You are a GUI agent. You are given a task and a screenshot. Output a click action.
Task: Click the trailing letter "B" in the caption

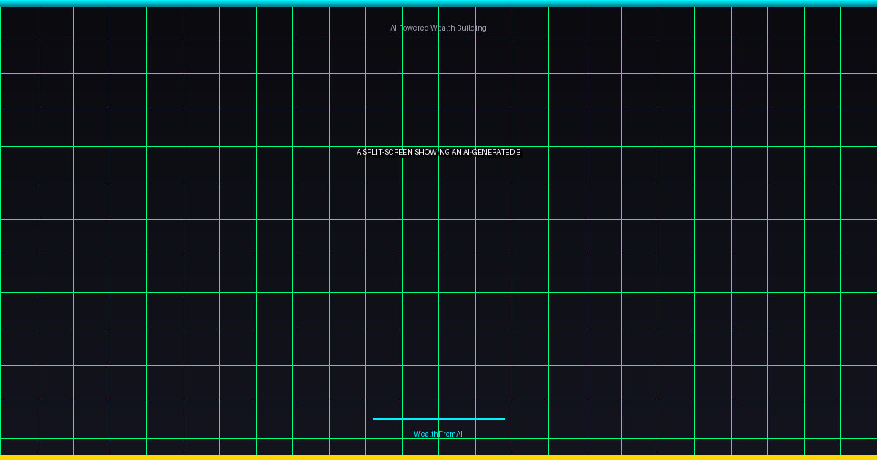[x=518, y=152]
